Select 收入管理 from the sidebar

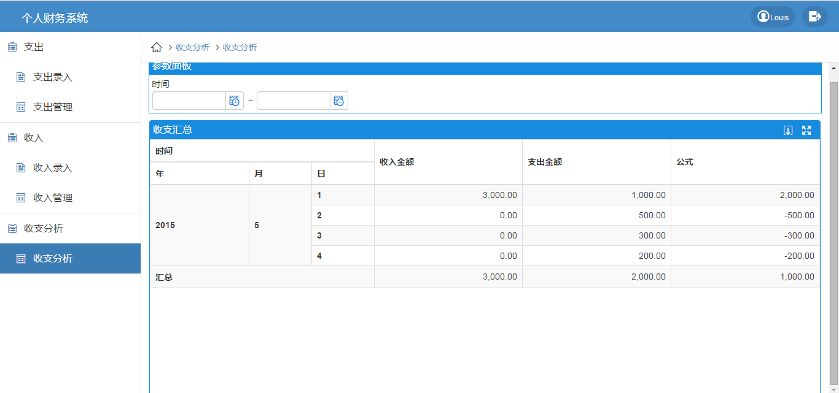[53, 198]
